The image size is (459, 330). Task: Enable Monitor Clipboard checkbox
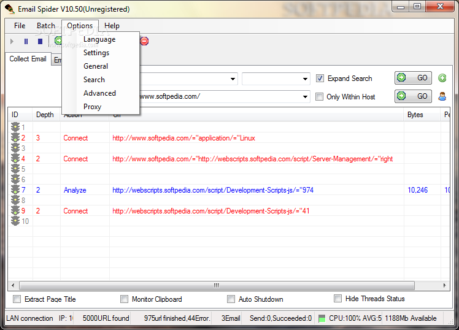tap(124, 299)
